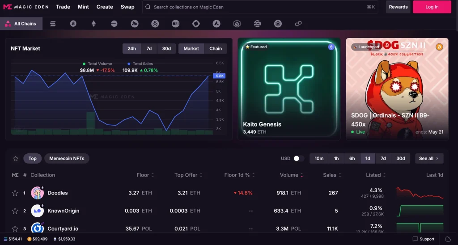
Task: Click the ETH price ticker in footer
Action: tap(64, 239)
